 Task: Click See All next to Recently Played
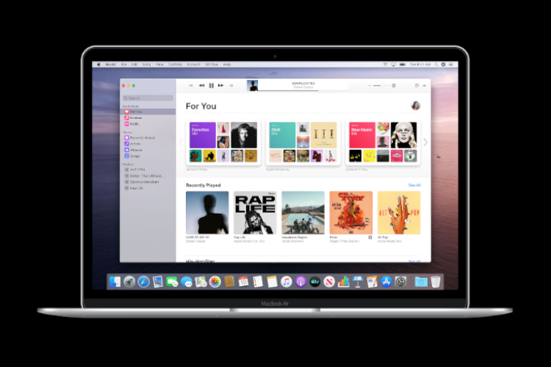tap(414, 185)
